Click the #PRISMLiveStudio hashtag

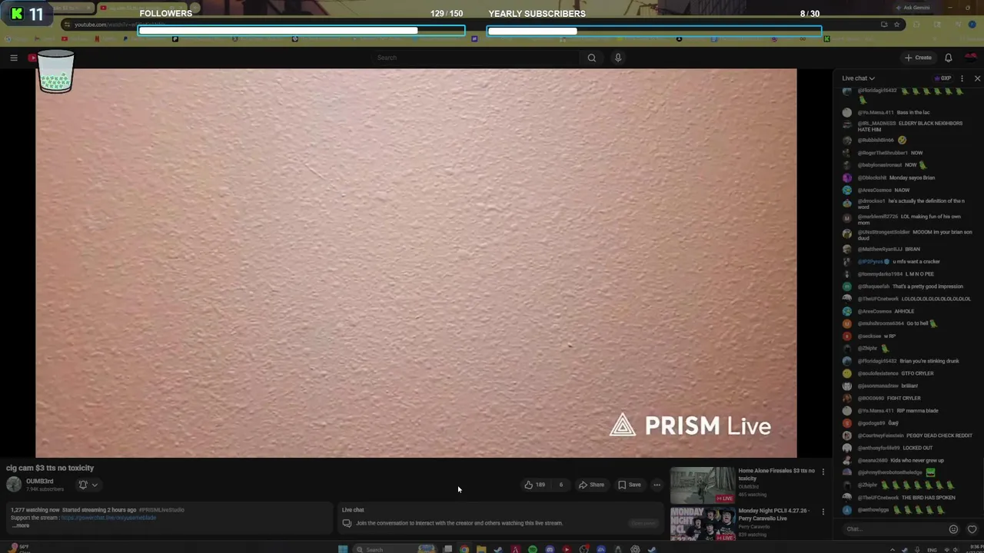[161, 510]
